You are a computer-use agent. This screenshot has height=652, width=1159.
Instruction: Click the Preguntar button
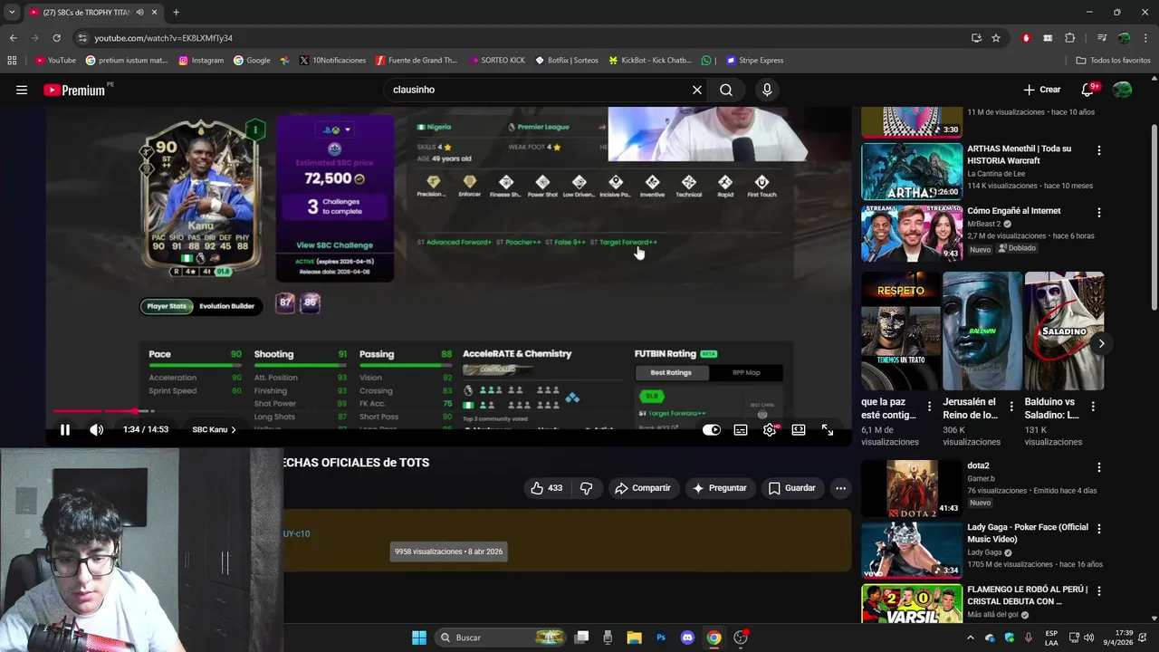coord(720,488)
